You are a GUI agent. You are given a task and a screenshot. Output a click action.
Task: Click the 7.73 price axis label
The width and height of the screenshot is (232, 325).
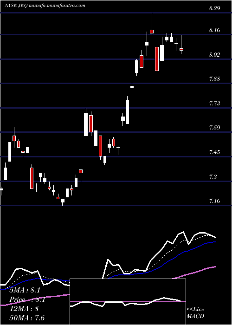click(214, 104)
